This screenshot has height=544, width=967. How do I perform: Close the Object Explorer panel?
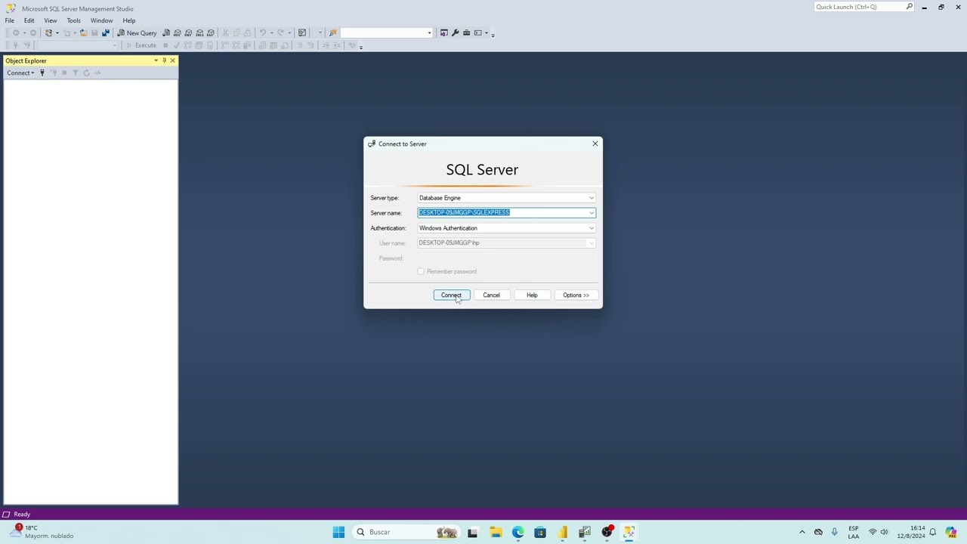click(x=172, y=60)
